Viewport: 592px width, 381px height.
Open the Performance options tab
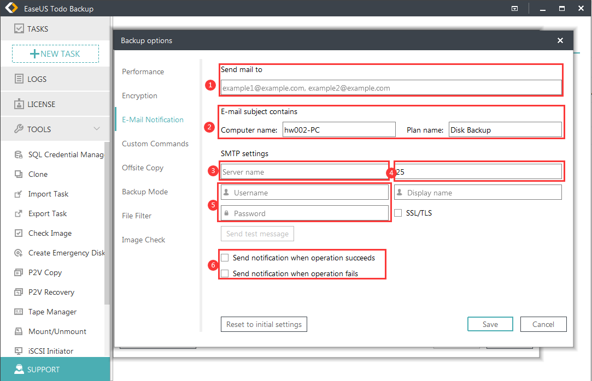(x=143, y=72)
